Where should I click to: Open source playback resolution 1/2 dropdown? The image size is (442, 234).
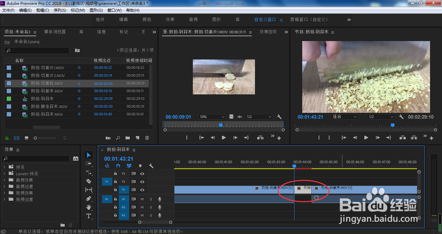pos(259,117)
